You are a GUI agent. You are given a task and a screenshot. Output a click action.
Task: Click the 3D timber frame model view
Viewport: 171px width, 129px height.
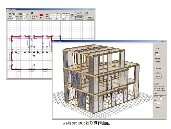click(x=103, y=81)
